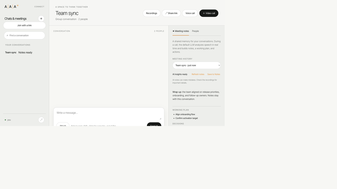Click the Send message button

coord(154,124)
